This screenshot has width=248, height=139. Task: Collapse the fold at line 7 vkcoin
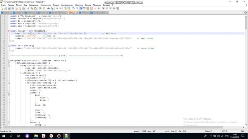point(9,31)
